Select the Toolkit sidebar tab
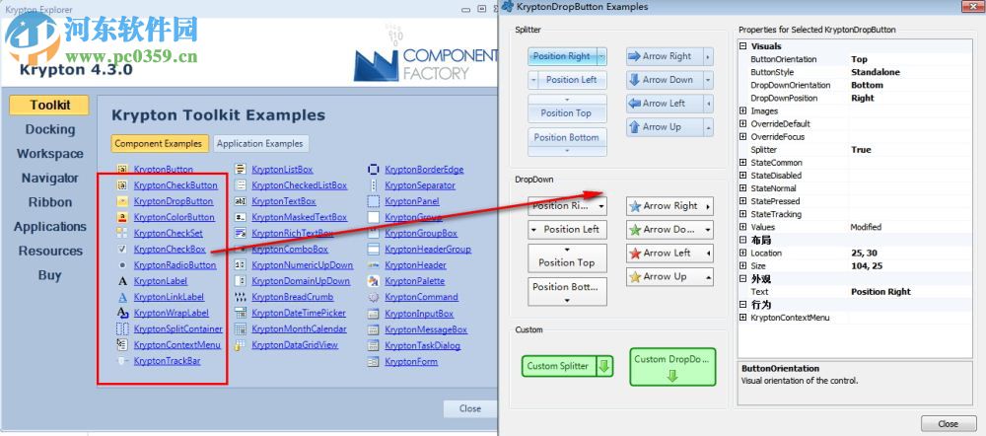Image resolution: width=986 pixels, height=436 pixels. [x=49, y=106]
